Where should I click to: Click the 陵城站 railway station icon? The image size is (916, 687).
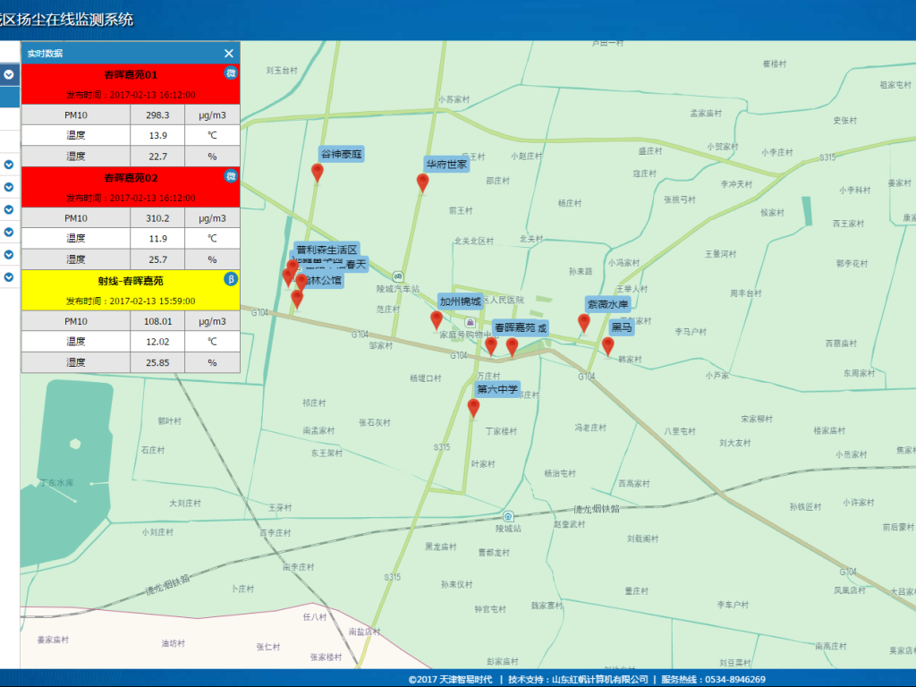[508, 516]
